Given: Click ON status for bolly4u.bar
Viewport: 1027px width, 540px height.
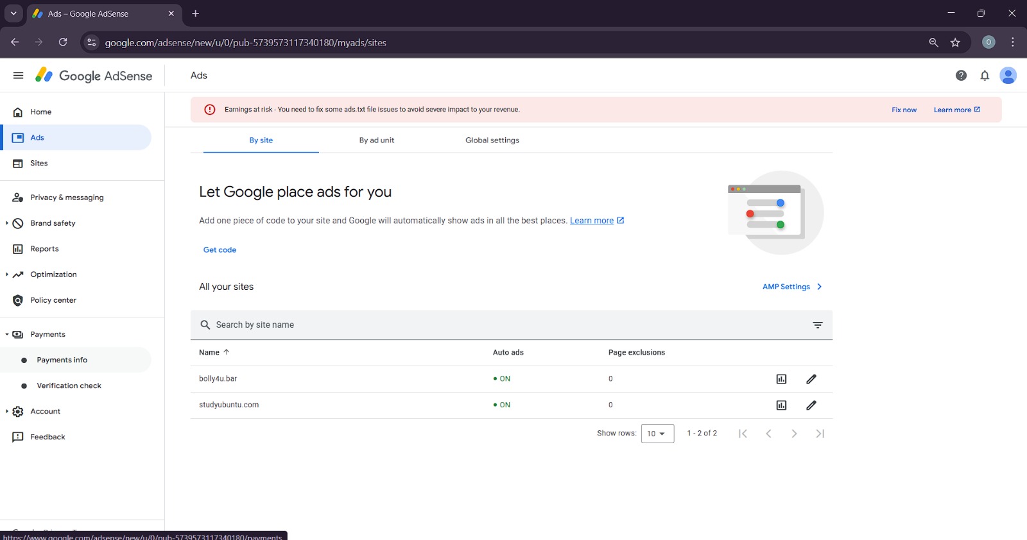Looking at the screenshot, I should pos(501,379).
